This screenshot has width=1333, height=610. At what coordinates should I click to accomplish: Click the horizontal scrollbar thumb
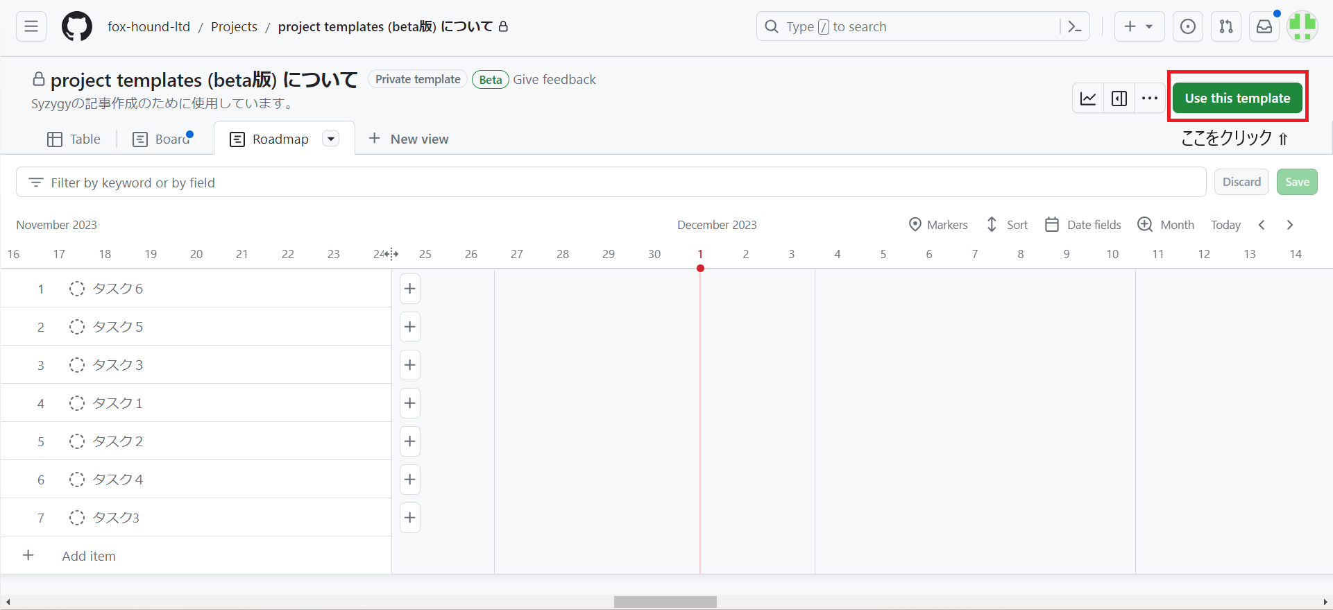coord(665,602)
